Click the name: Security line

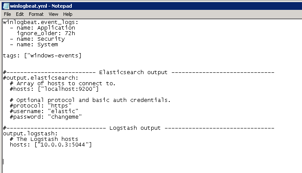click(37, 39)
